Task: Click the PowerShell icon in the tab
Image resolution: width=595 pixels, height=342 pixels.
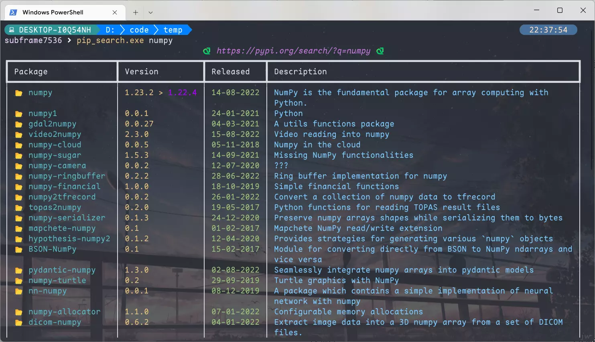Action: 13,12
